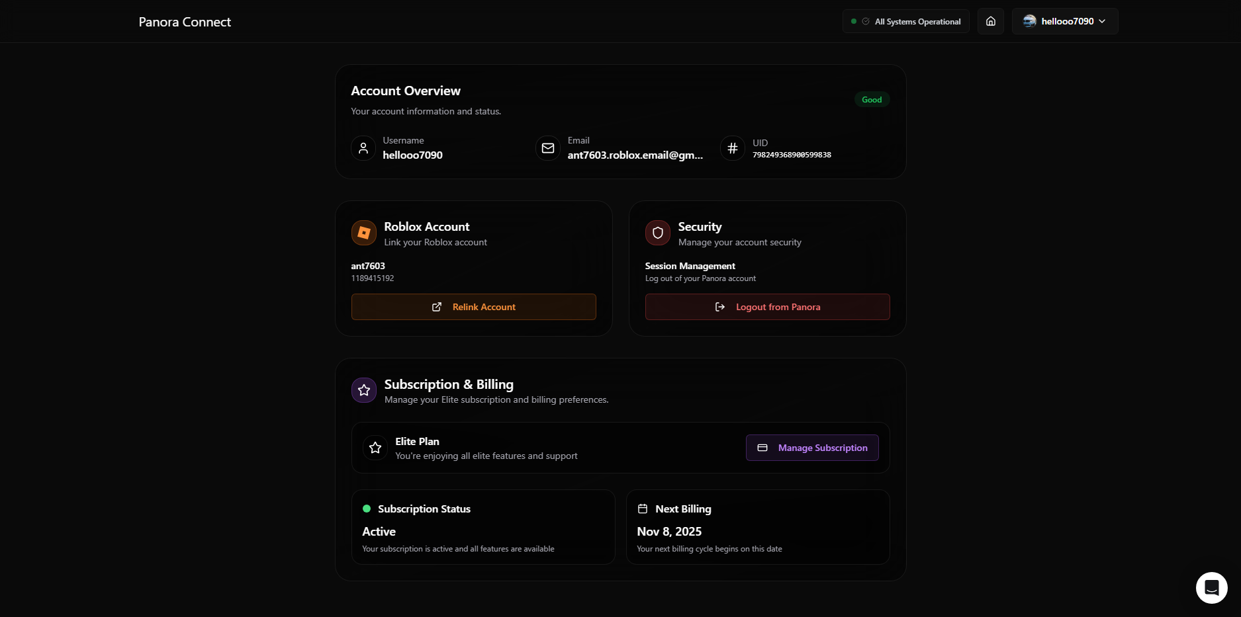Viewport: 1241px width, 617px height.
Task: Click the green status dot near All Systems Operational
Action: click(853, 21)
